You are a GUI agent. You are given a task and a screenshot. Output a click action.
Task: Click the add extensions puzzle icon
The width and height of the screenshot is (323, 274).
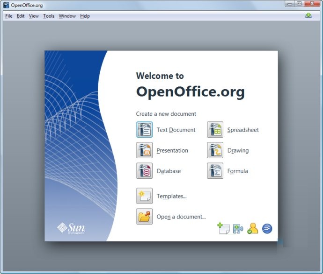pos(238,229)
